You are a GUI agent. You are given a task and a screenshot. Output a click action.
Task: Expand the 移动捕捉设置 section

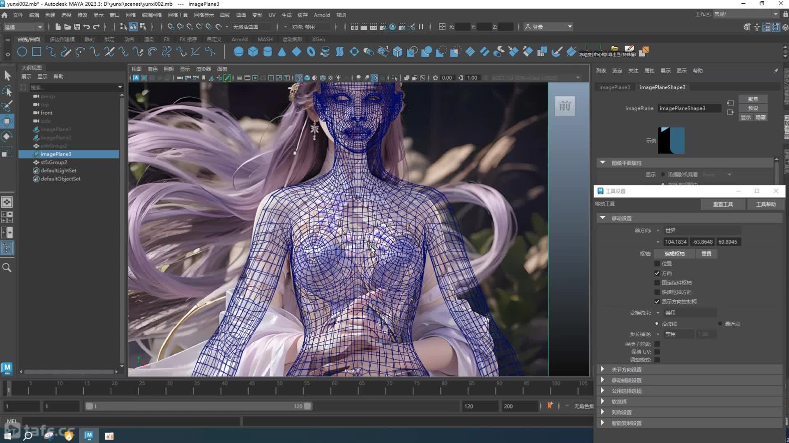pyautogui.click(x=602, y=380)
